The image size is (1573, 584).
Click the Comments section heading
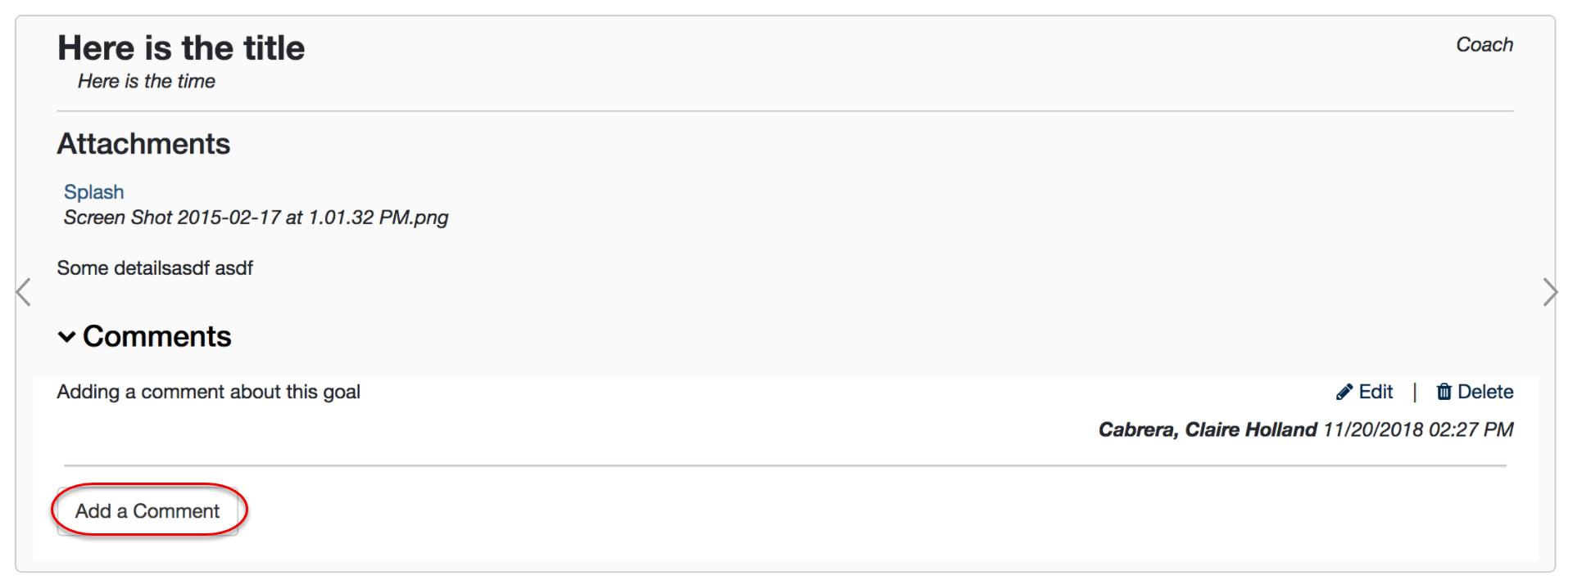(x=156, y=337)
